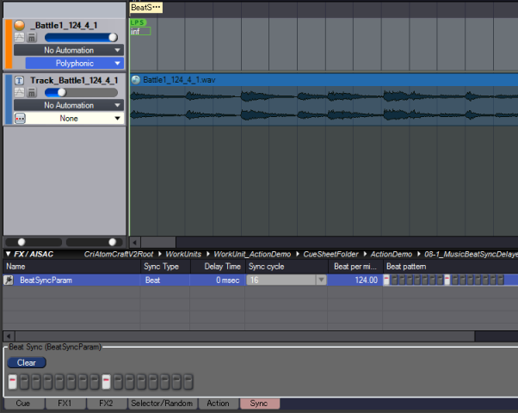518x413 pixels.
Task: Open the Sync cycle 16 dropdown
Action: click(x=287, y=280)
